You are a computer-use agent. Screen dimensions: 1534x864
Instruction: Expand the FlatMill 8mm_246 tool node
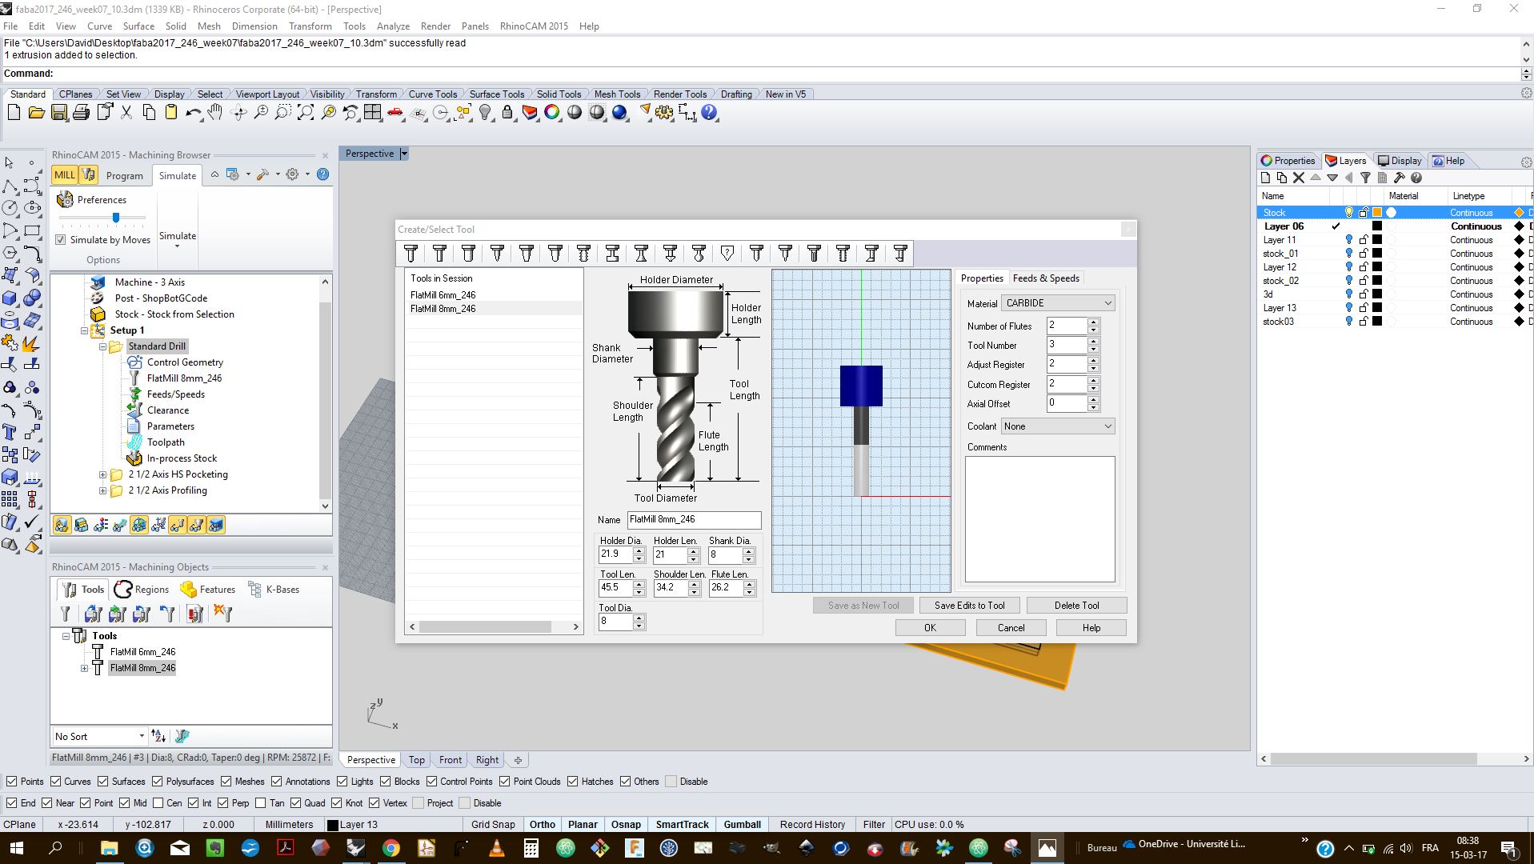pyautogui.click(x=84, y=668)
